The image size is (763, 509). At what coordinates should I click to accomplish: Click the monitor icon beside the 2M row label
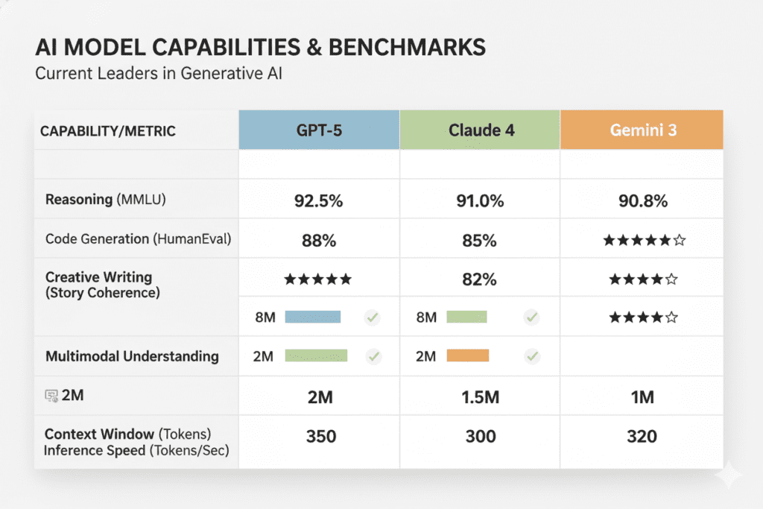click(52, 396)
